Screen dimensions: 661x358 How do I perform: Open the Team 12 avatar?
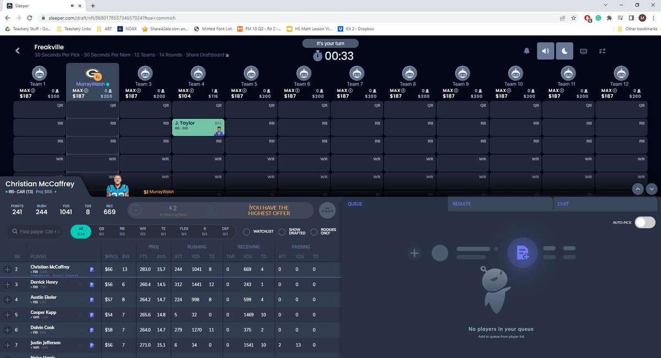[620, 73]
